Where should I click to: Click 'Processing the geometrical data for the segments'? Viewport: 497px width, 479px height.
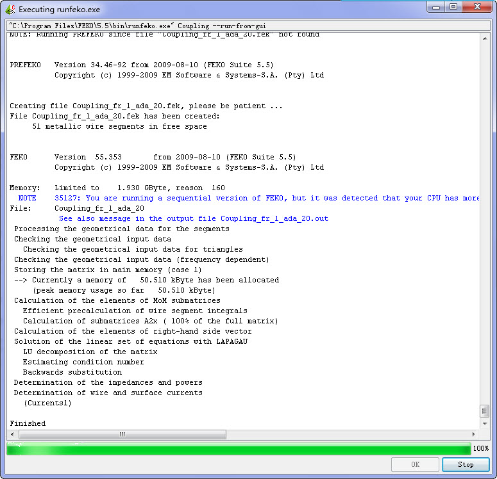[x=121, y=229]
